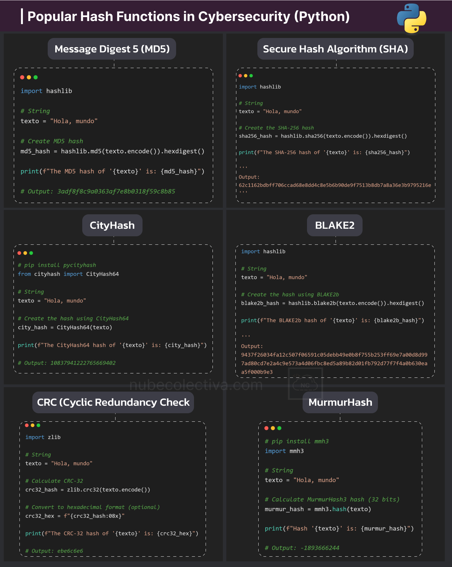Click the crc32_hash = zlib.crc32 line
The image size is (452, 567).
[88, 490]
